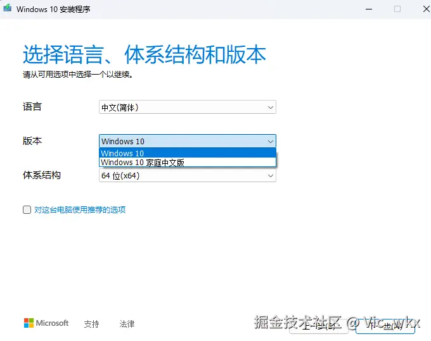The width and height of the screenshot is (431, 341).
Task: Click the 请从可用选项中选择一个以继续 instruction text
Action: (78, 75)
